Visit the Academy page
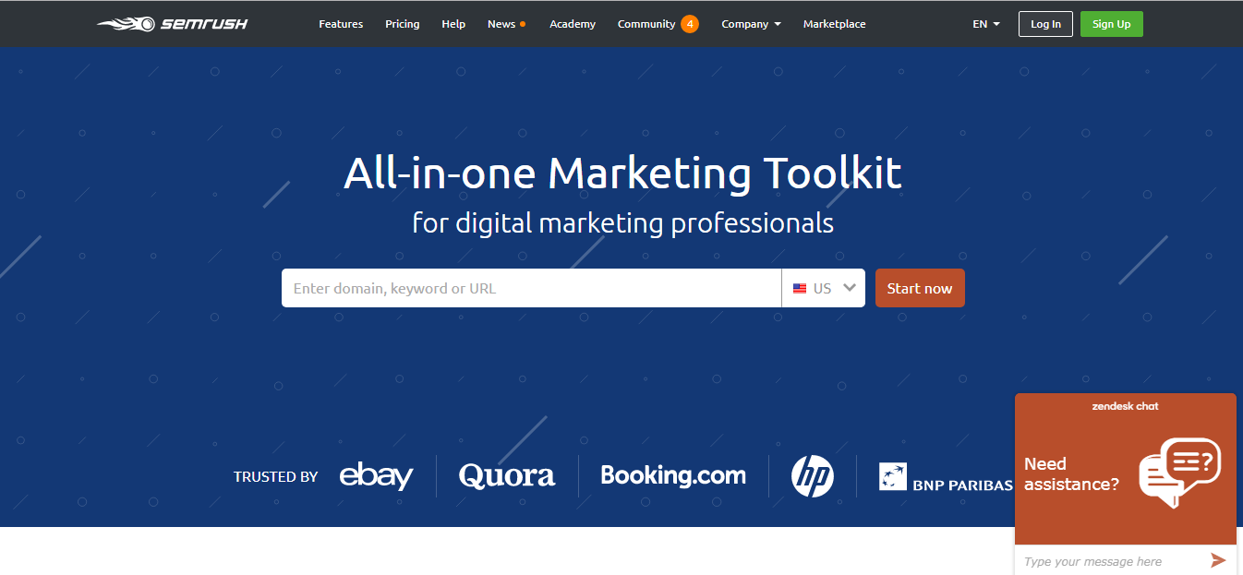 pos(573,24)
